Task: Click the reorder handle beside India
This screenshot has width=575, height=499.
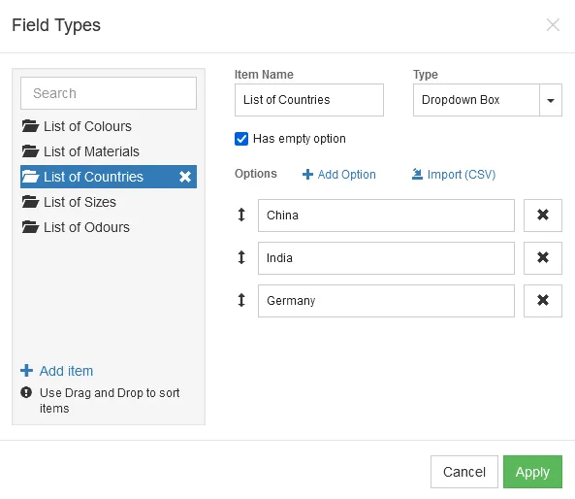Action: [241, 257]
